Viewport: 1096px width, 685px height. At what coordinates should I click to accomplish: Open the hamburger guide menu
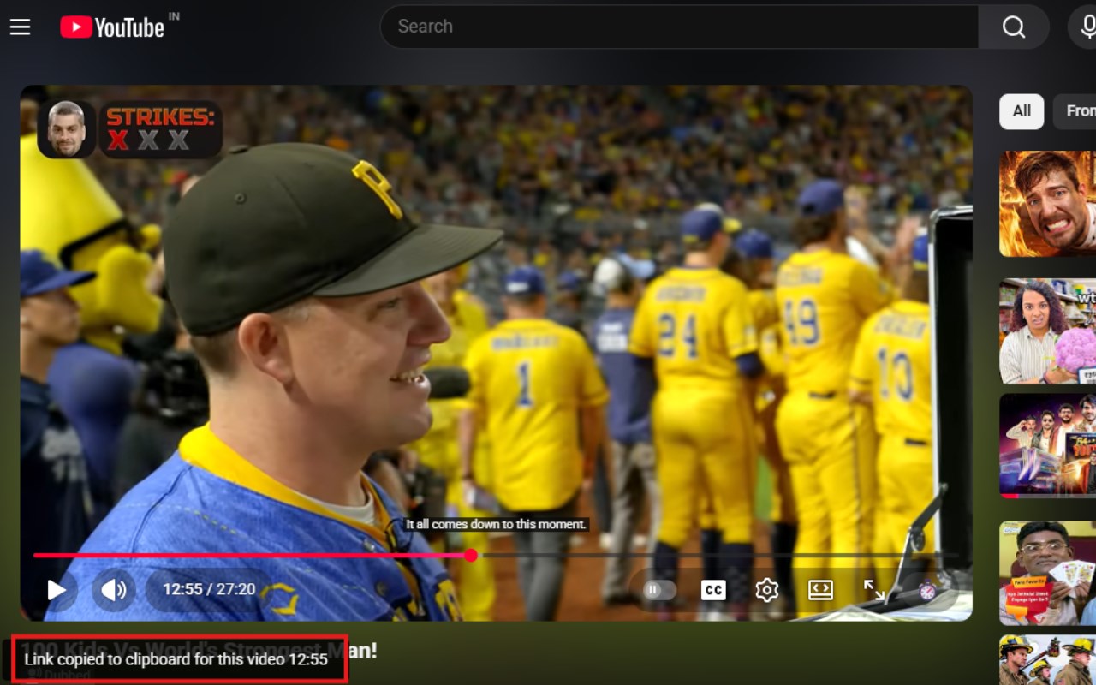click(21, 27)
